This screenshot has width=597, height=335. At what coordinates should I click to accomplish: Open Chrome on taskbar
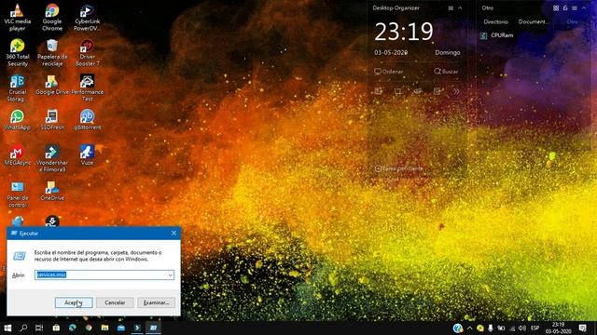[x=89, y=328]
